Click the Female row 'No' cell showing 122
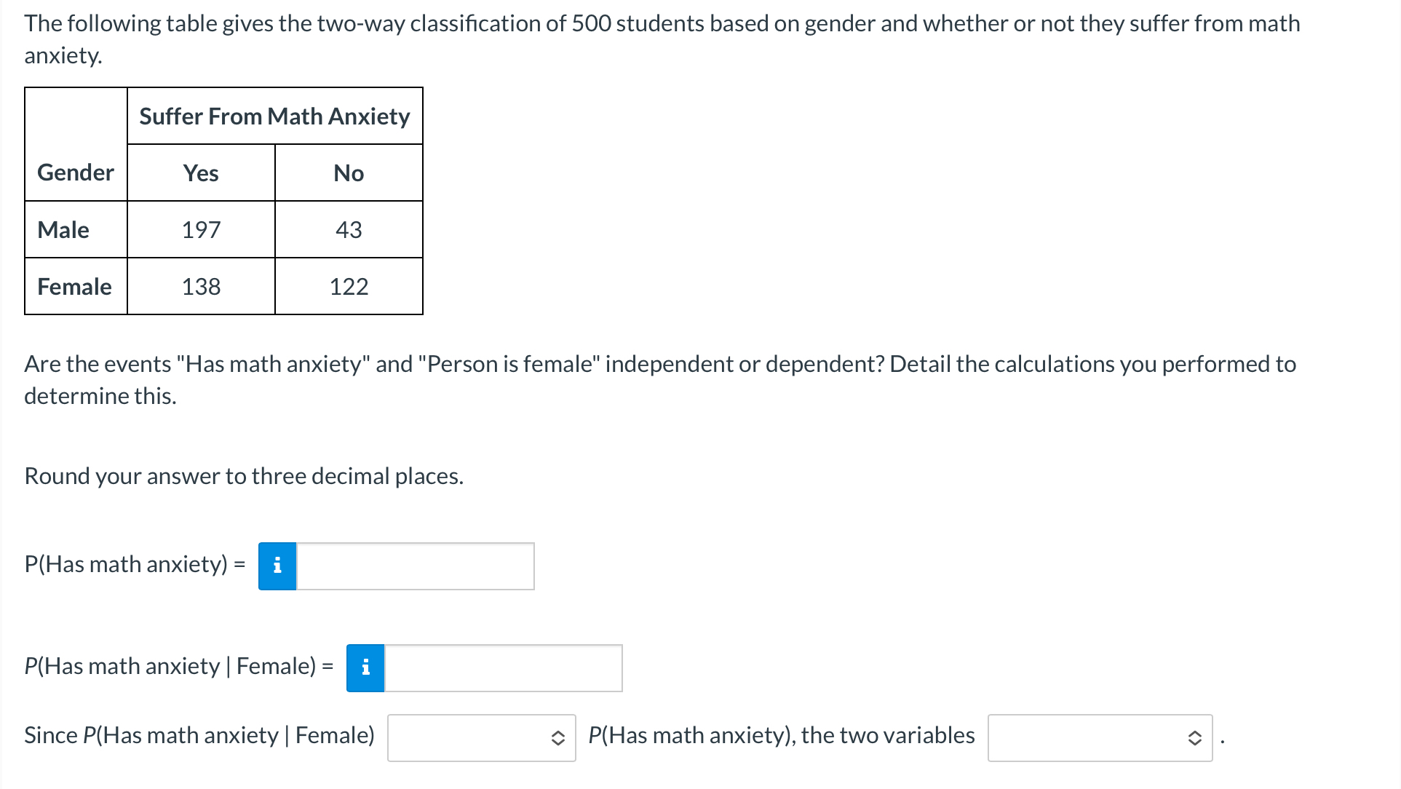The image size is (1401, 789). [349, 286]
